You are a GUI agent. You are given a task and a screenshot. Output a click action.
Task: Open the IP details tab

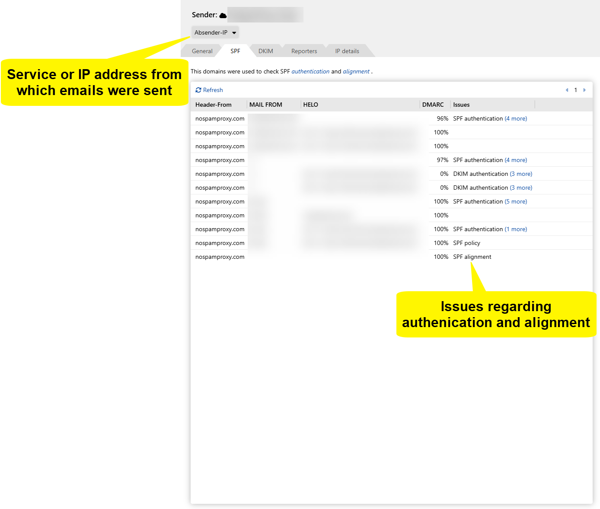click(x=347, y=51)
